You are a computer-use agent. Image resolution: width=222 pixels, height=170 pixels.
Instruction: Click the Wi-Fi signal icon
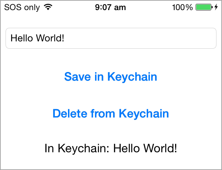[x=48, y=7]
